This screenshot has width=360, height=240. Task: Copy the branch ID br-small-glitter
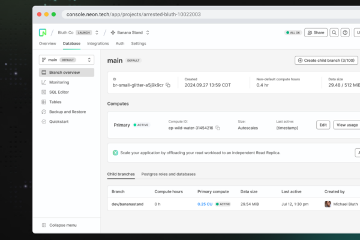click(x=168, y=85)
